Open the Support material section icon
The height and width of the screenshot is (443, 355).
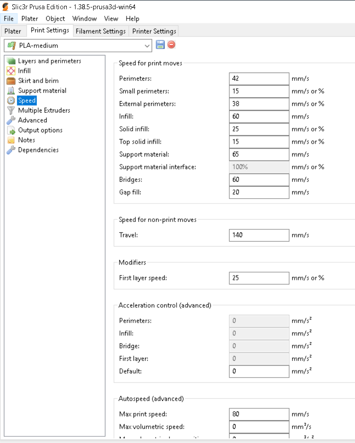[11, 91]
